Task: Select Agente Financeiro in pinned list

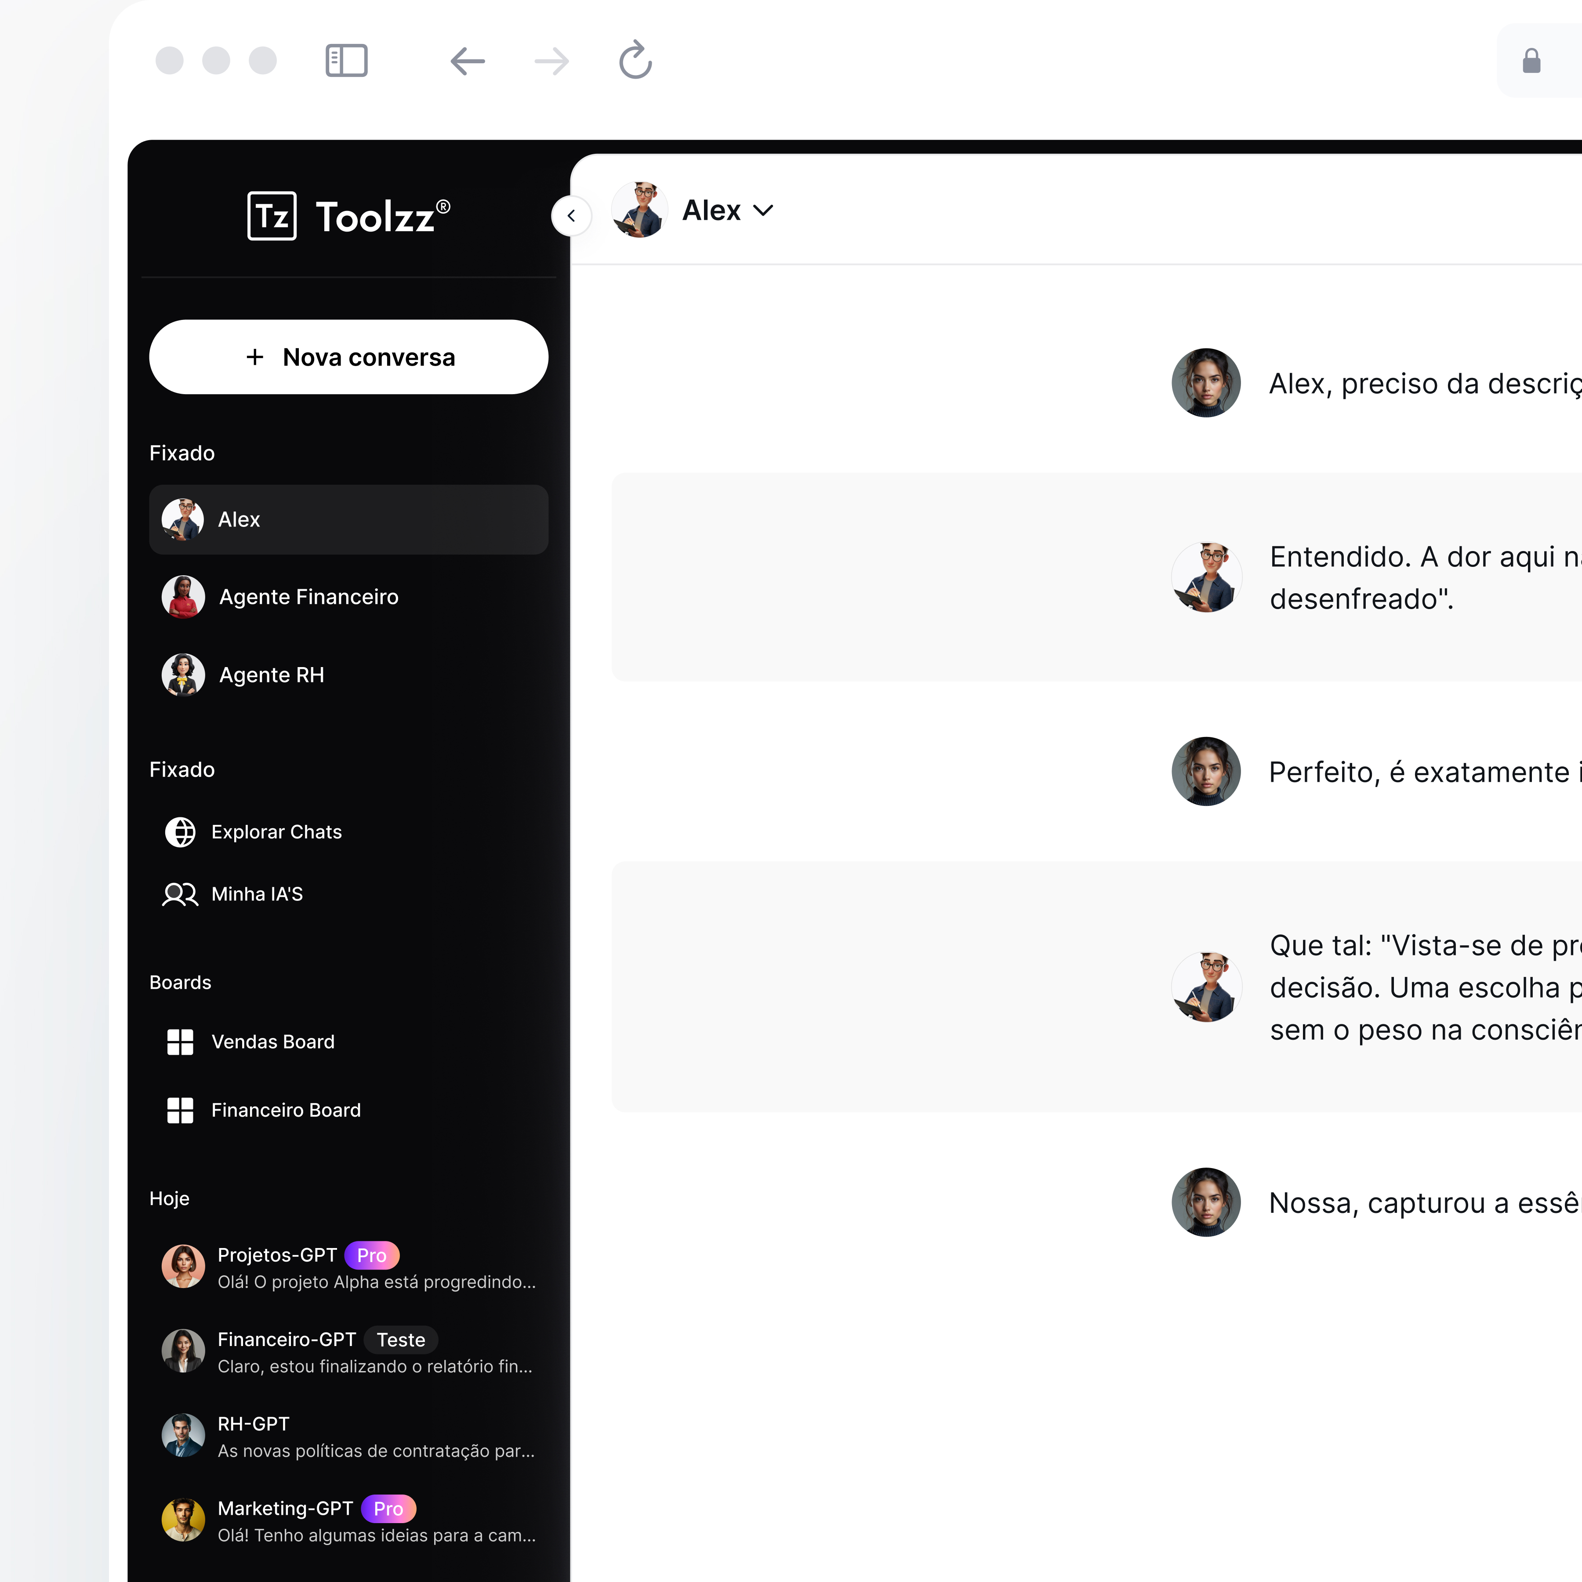Action: pyautogui.click(x=349, y=597)
